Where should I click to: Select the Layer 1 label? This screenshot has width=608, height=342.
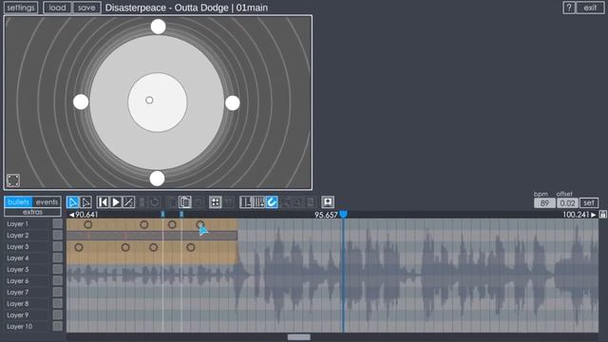click(17, 224)
